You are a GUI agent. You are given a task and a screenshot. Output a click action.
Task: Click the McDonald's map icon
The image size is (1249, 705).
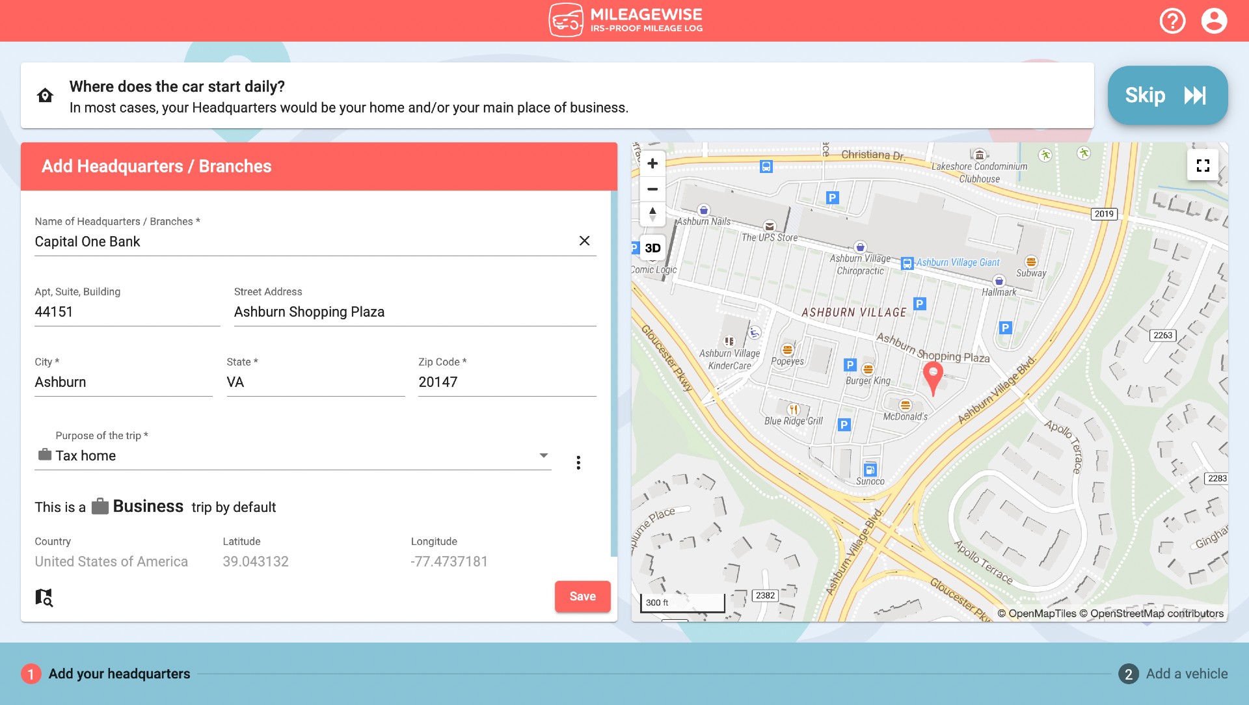tap(906, 405)
